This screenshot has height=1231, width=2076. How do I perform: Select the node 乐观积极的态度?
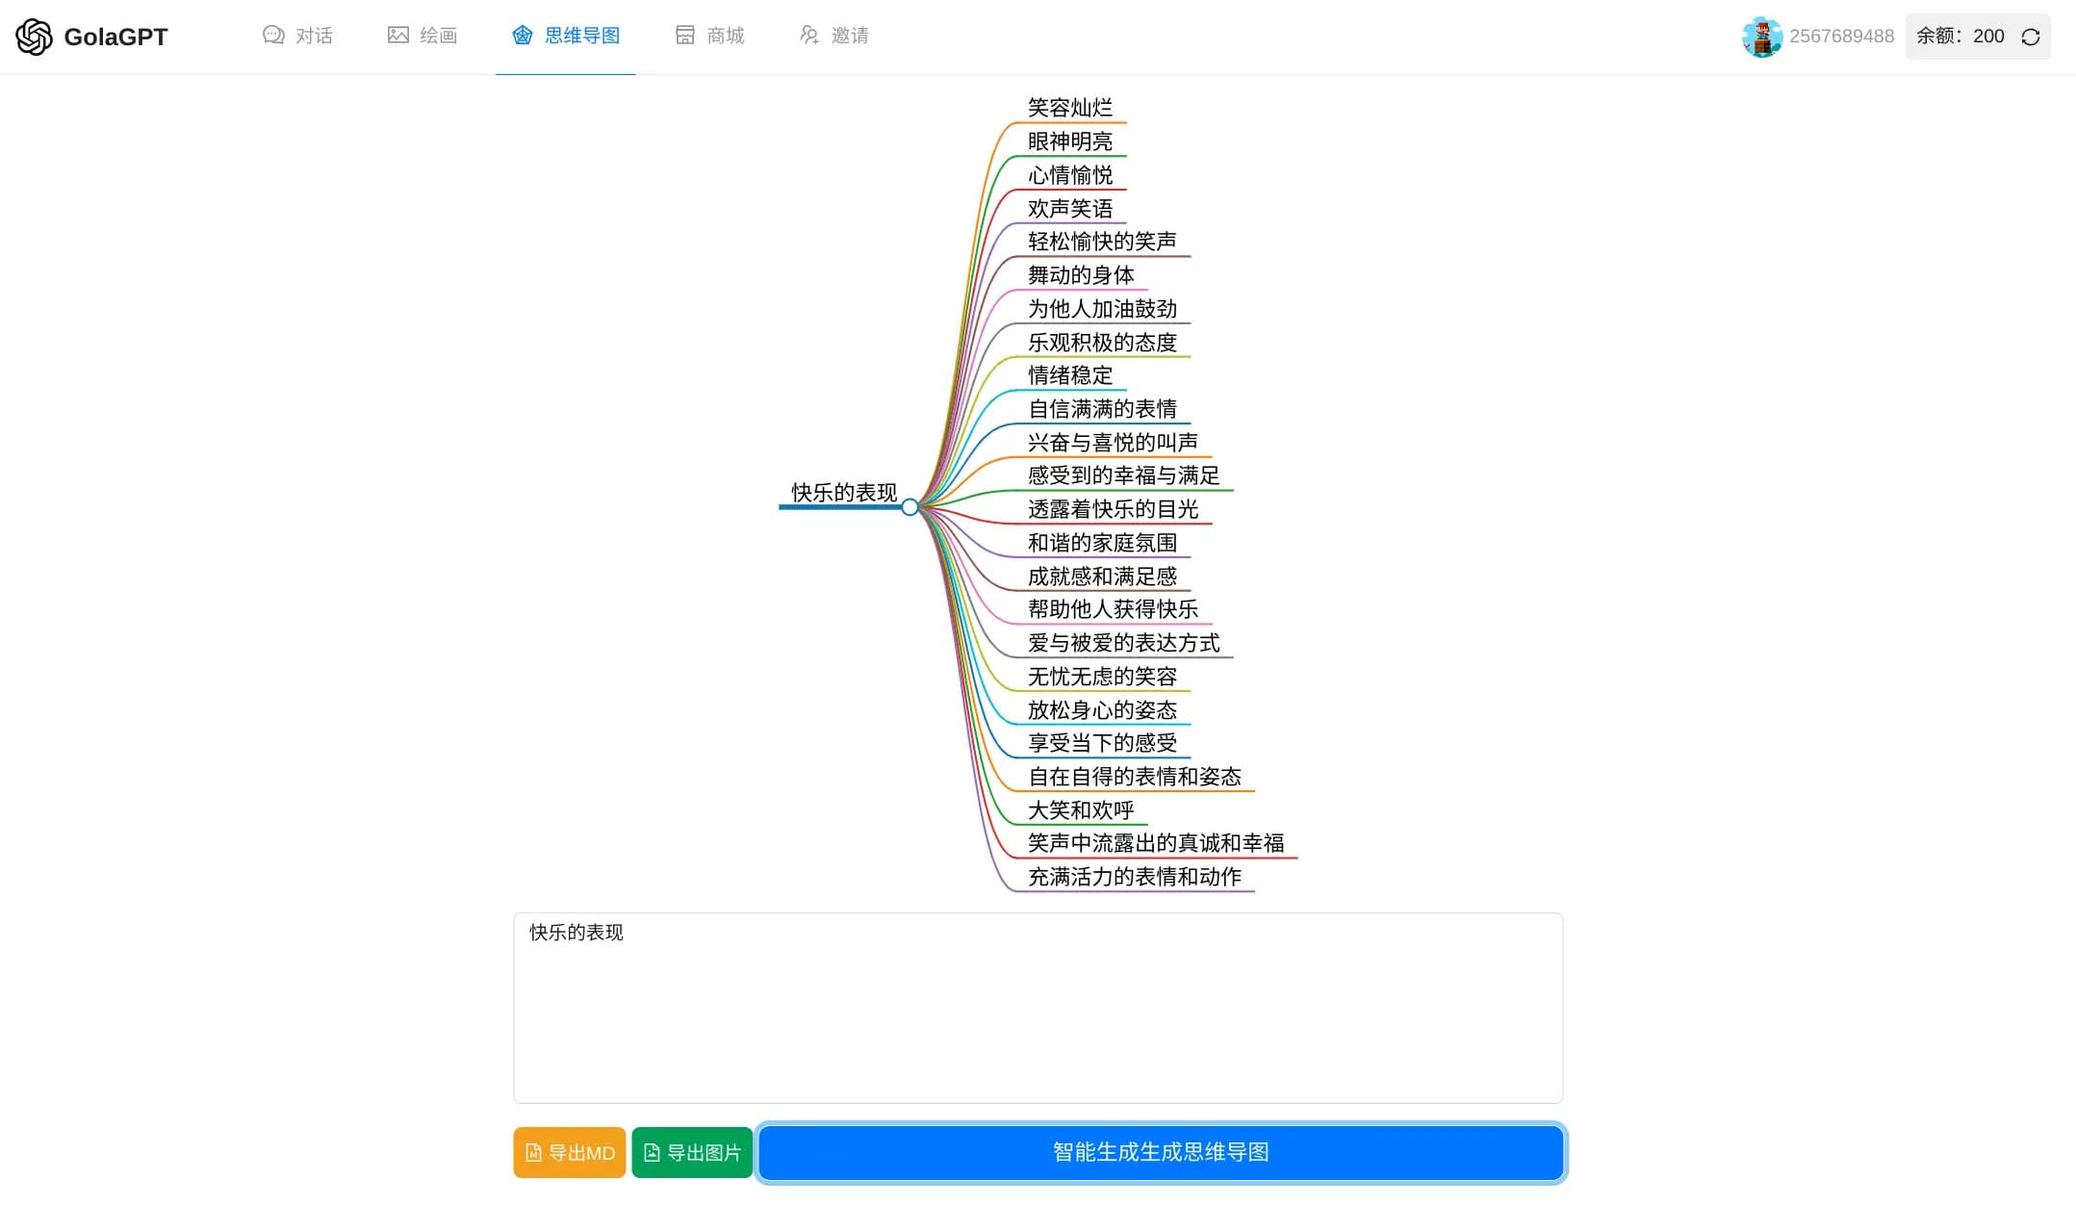(1102, 343)
